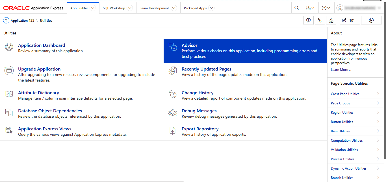Click the user avatar icon

(x=340, y=8)
